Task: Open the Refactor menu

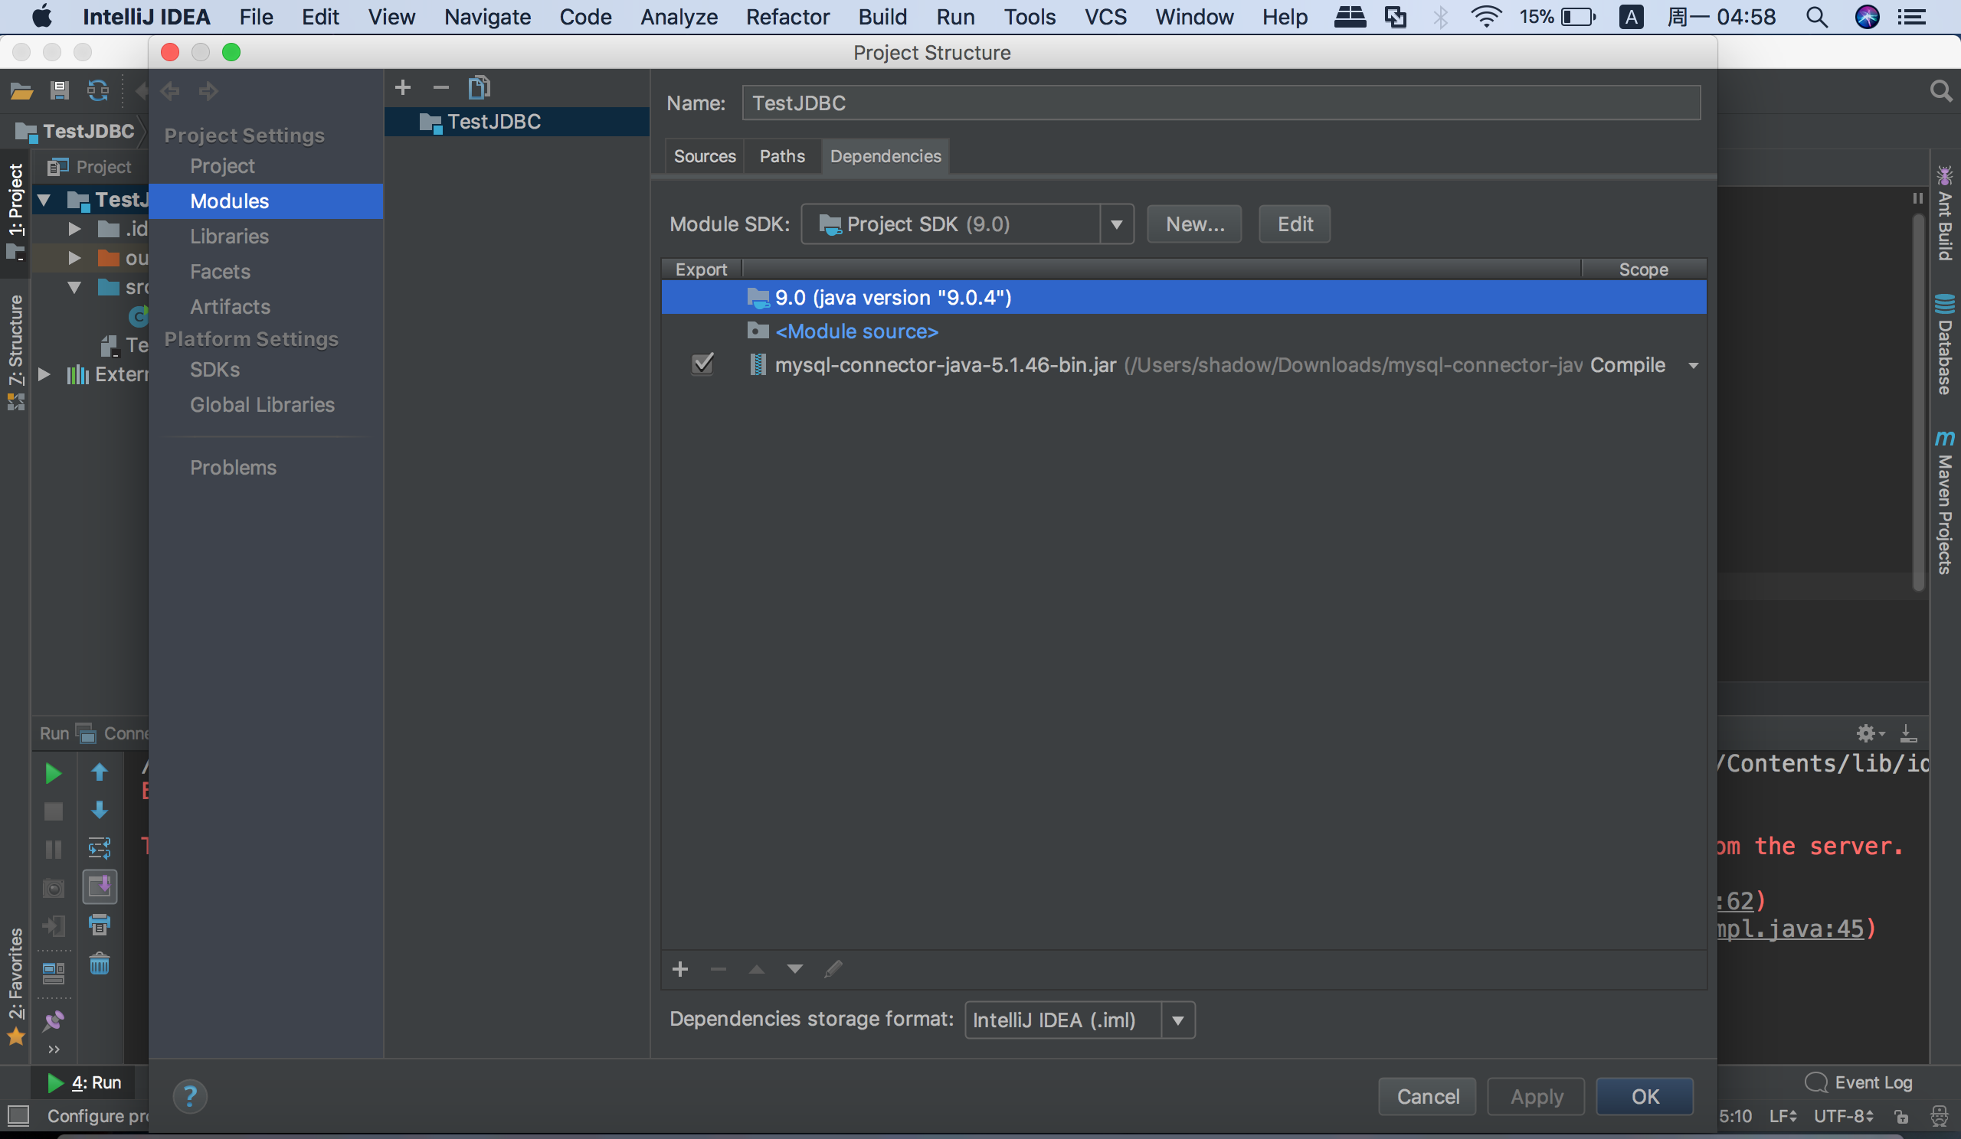Action: 787,16
